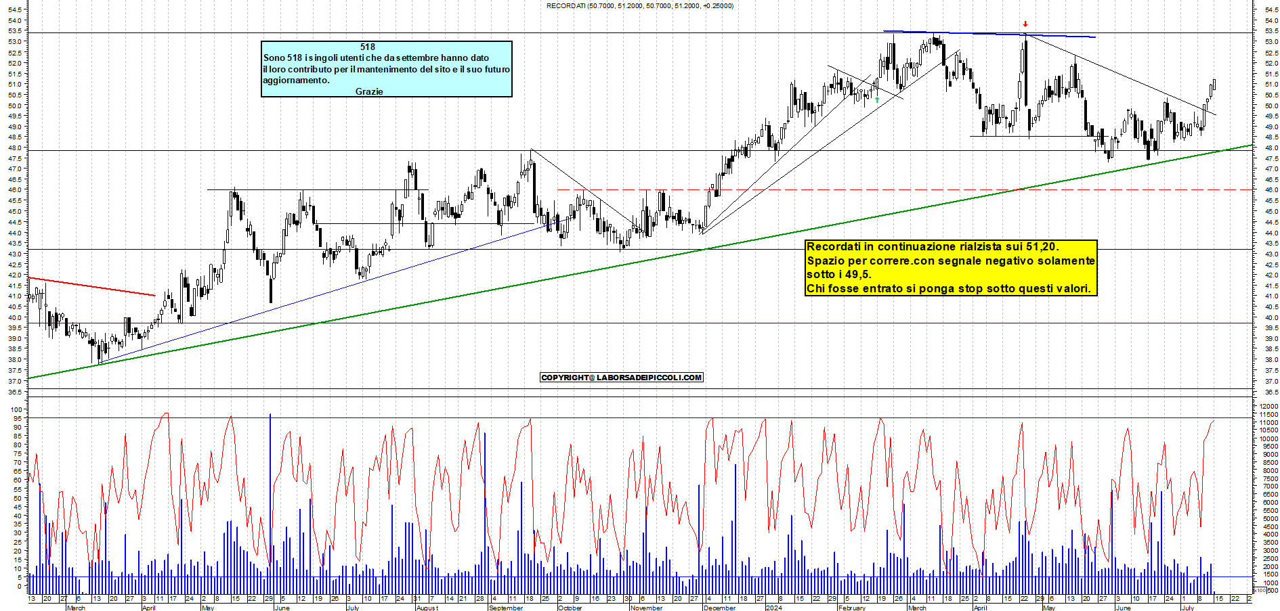Click the line 'Sono 518 i singoli utenti'
Viewport: 1280px width, 611px height.
tap(376, 58)
